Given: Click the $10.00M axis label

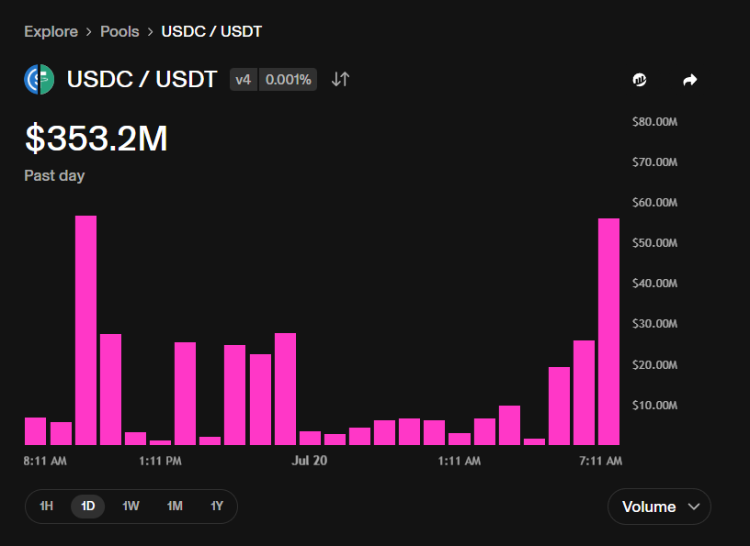Looking at the screenshot, I should coord(654,406).
